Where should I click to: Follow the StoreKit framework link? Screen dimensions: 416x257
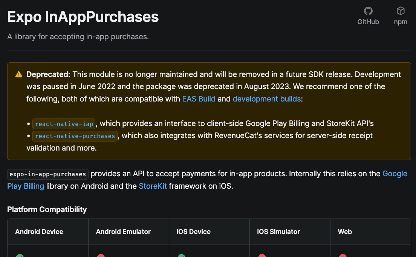[x=153, y=186]
